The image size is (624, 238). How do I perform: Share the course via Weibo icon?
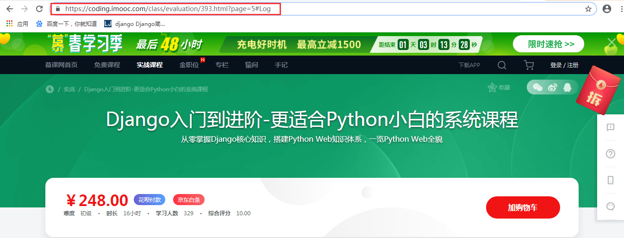552,87
